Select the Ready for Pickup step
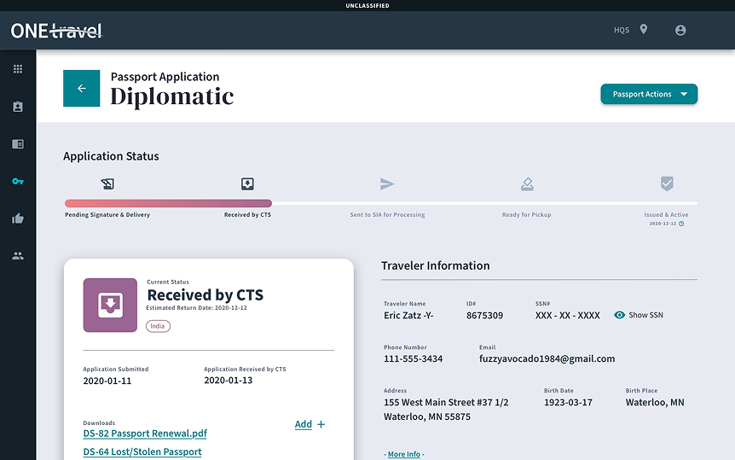 click(527, 184)
